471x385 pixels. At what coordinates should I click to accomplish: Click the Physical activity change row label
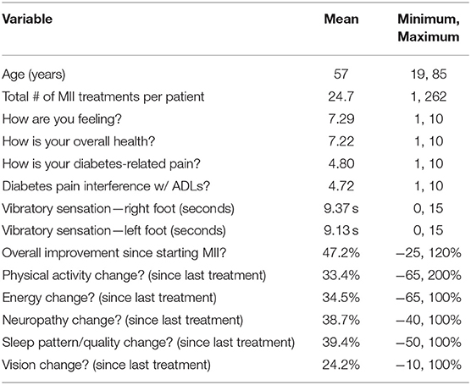[134, 276]
